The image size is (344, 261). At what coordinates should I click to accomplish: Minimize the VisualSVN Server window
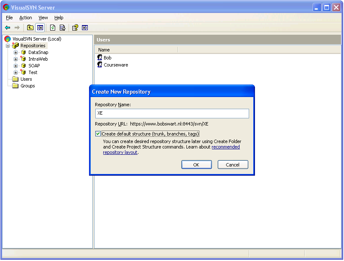[316, 8]
